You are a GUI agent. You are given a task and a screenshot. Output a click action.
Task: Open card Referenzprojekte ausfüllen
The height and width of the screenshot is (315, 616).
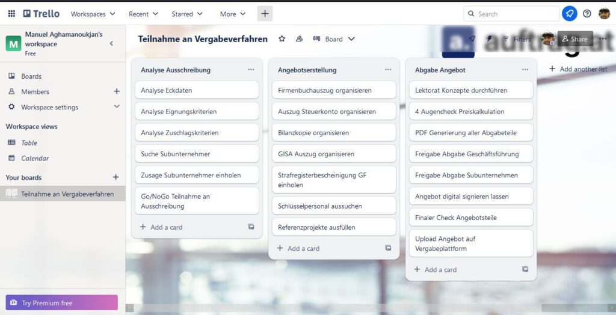334,227
